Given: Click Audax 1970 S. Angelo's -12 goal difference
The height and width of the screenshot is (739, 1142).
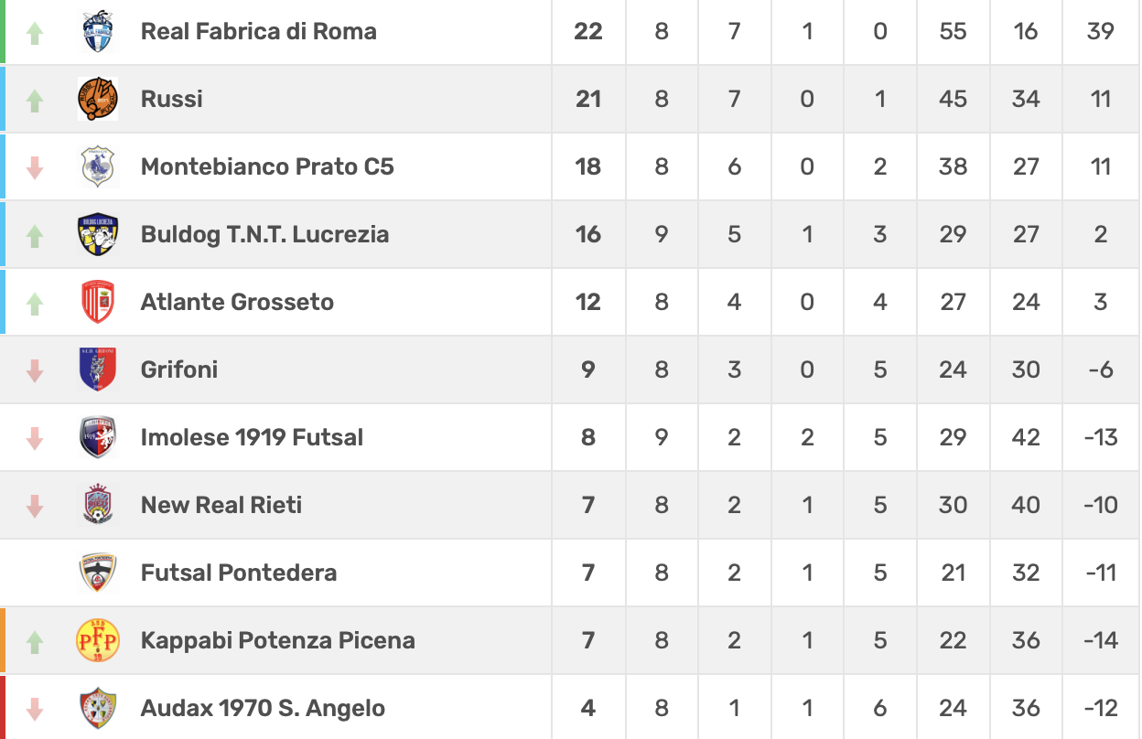Looking at the screenshot, I should [x=1100, y=708].
